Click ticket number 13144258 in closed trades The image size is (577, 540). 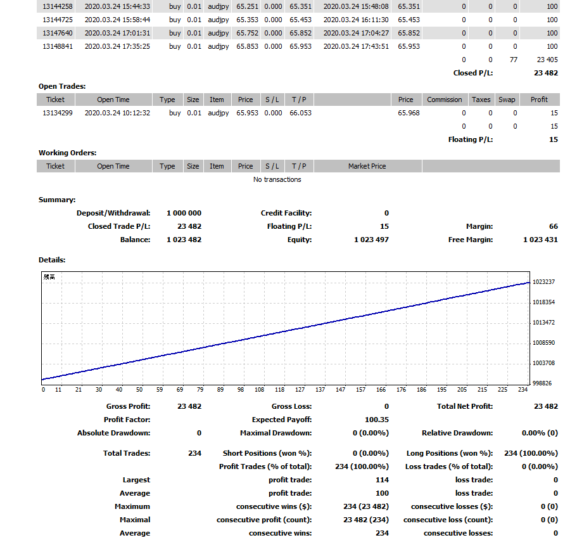[x=57, y=6]
